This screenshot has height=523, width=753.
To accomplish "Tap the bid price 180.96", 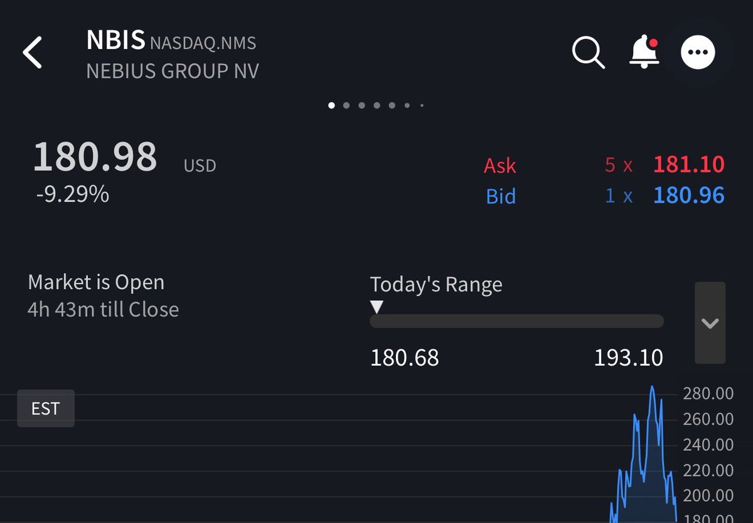I will (x=688, y=196).
